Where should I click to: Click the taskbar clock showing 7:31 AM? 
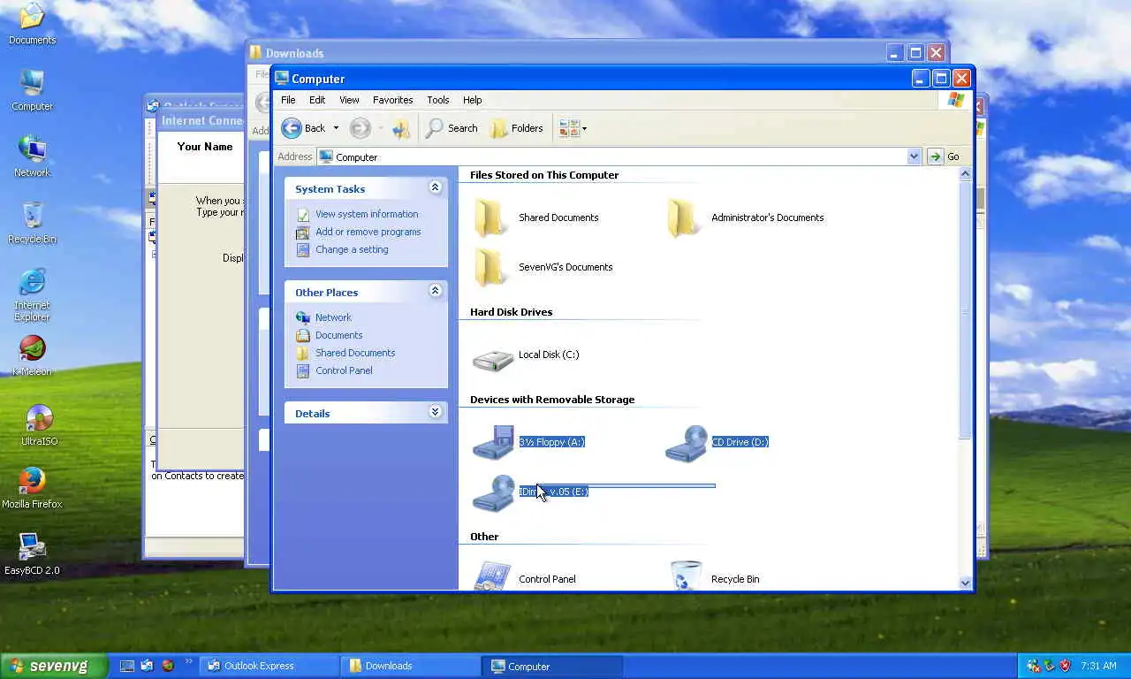(1098, 666)
